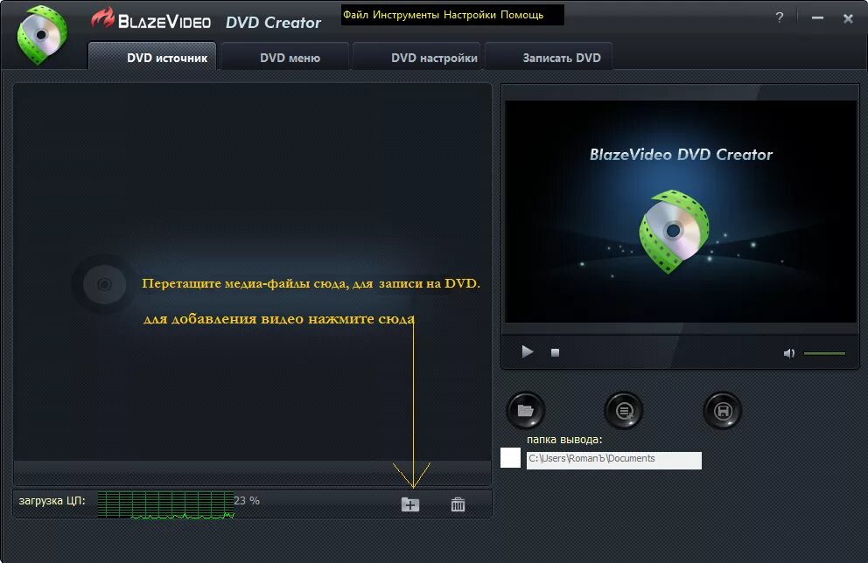
Task: Click the 'папка вывода:' label
Action: pos(564,439)
